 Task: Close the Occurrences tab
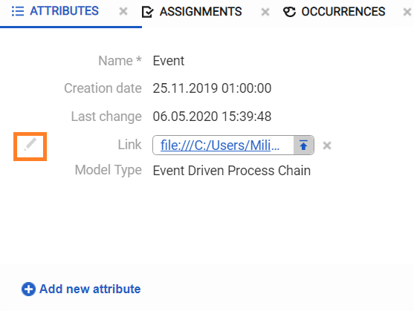click(x=407, y=12)
